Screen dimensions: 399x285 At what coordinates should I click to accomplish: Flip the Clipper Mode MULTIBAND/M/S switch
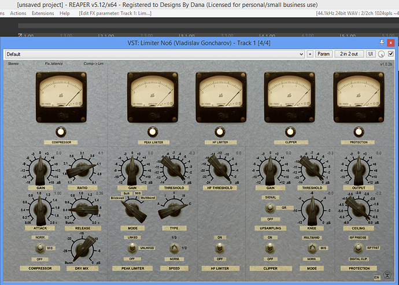click(312, 248)
